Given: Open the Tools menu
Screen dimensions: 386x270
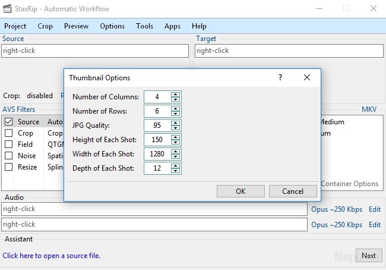Looking at the screenshot, I should tap(144, 26).
